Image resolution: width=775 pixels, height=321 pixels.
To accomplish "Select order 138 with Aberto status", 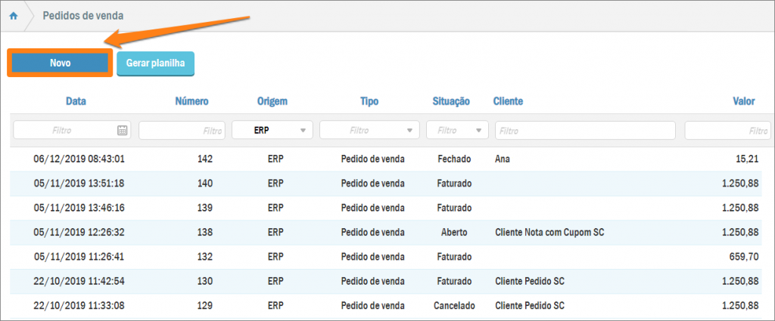I will click(204, 233).
